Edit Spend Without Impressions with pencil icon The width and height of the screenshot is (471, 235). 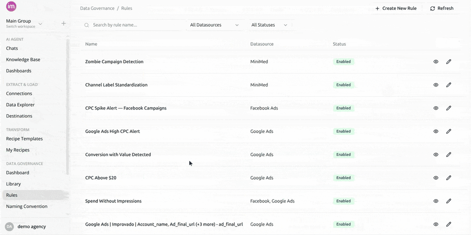pos(448,201)
